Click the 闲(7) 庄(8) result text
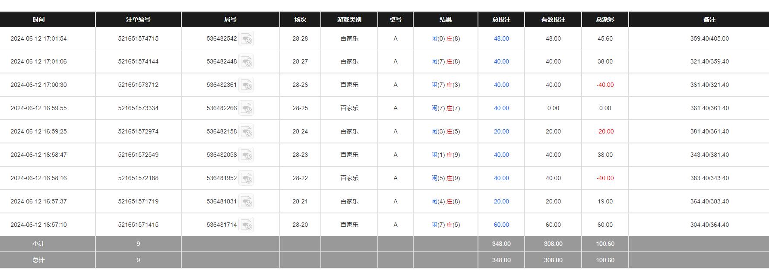Image resolution: width=769 pixels, height=273 pixels. pyautogui.click(x=446, y=61)
